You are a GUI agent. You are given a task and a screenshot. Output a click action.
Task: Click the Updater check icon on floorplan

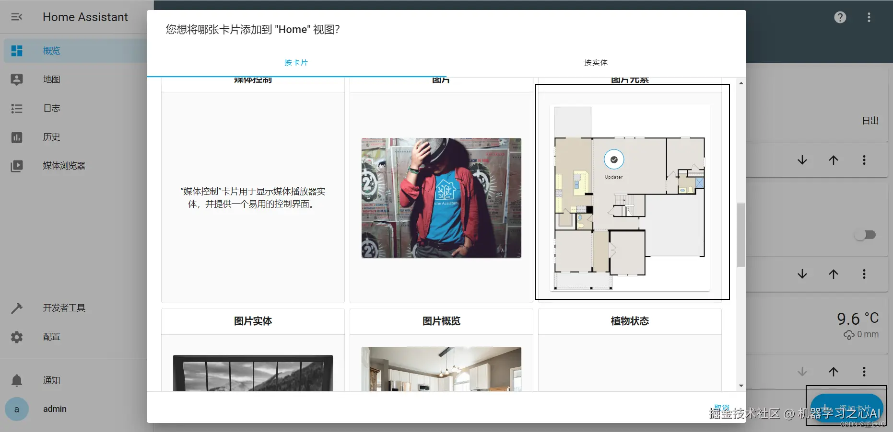(x=614, y=159)
